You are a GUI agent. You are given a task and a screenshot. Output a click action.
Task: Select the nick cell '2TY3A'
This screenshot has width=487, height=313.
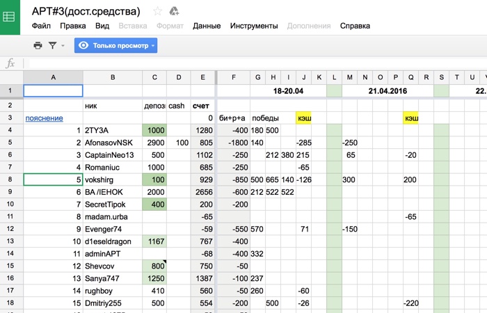click(113, 130)
